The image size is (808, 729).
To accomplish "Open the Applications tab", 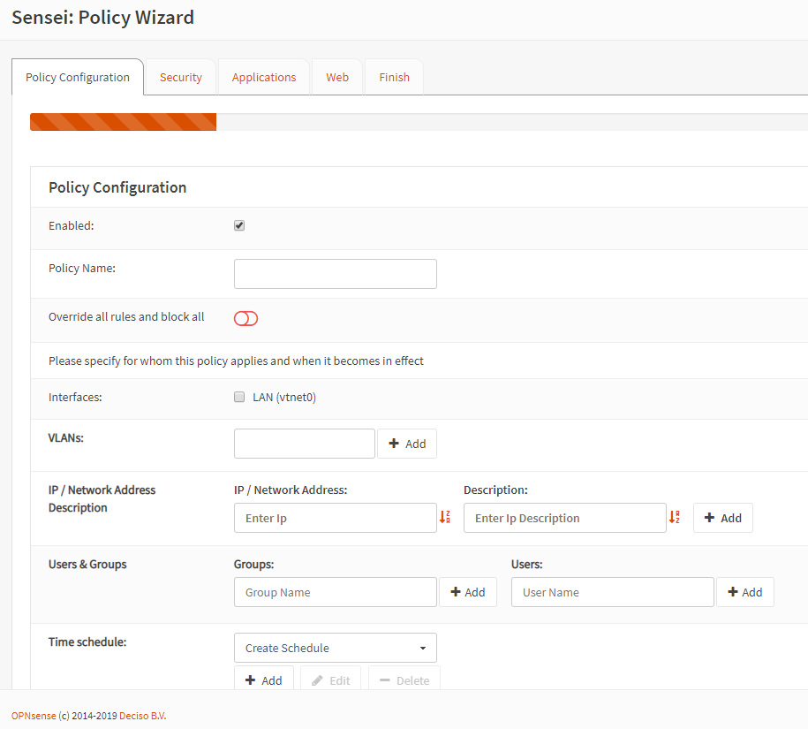I will [x=263, y=77].
